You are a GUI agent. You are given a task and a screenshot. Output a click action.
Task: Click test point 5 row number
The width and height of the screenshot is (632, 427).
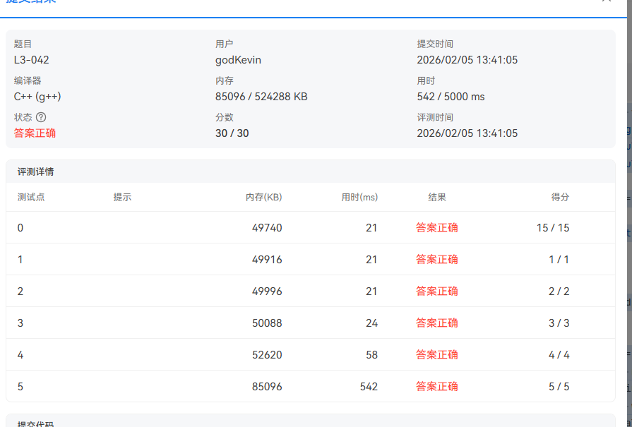pos(20,387)
